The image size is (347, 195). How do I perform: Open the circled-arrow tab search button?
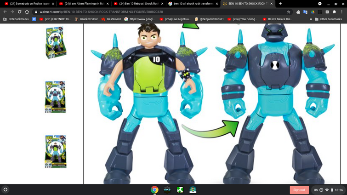pyautogui.click(x=320, y=4)
